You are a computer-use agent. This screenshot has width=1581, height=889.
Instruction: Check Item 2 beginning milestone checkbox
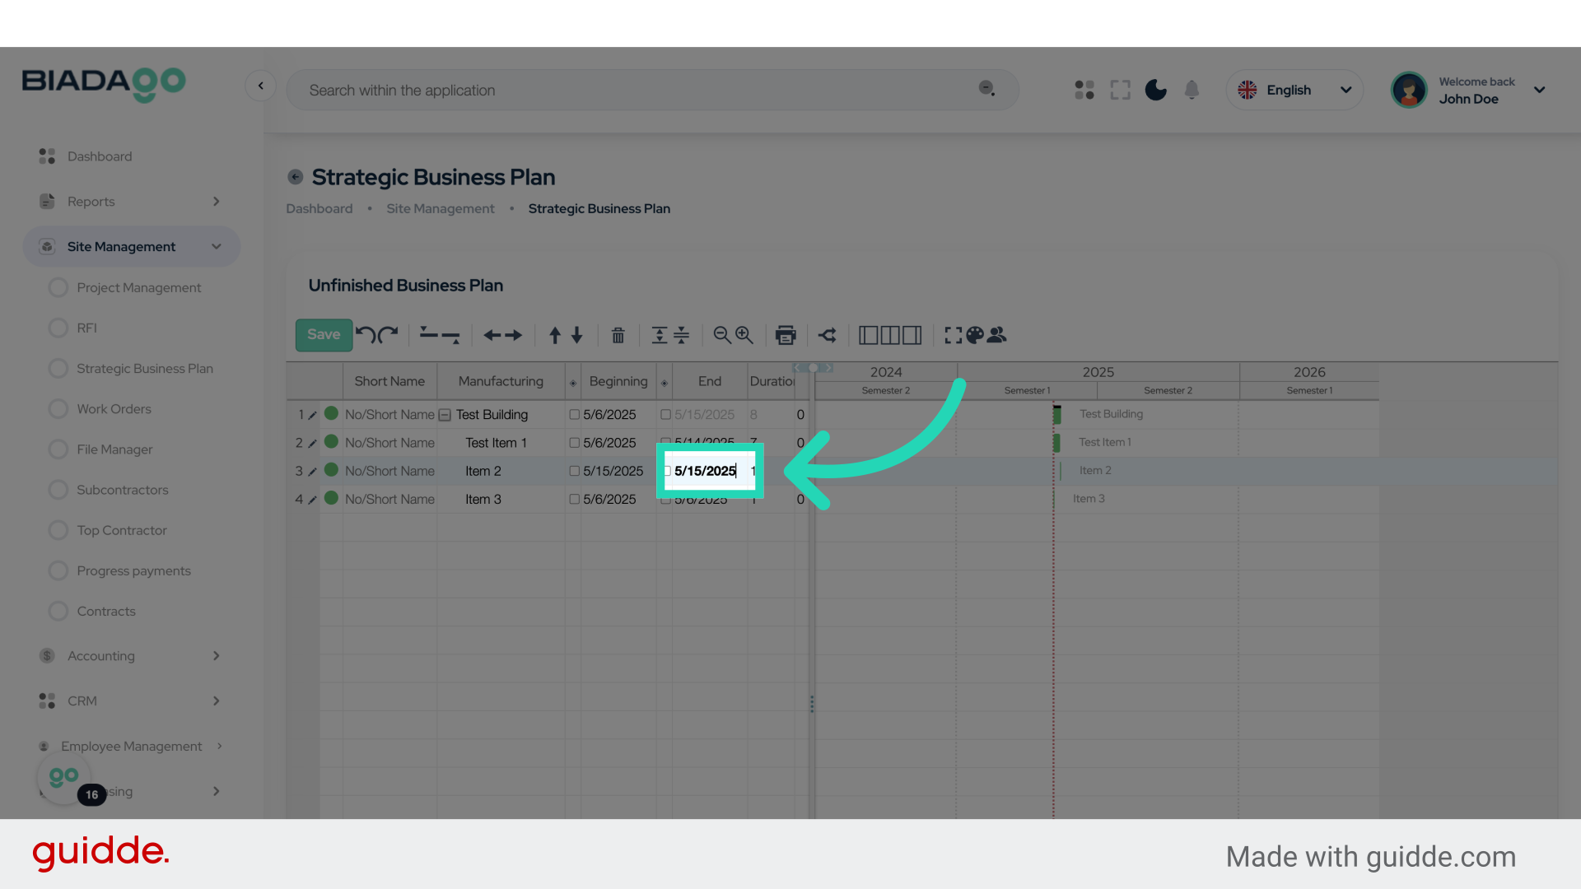click(x=575, y=472)
